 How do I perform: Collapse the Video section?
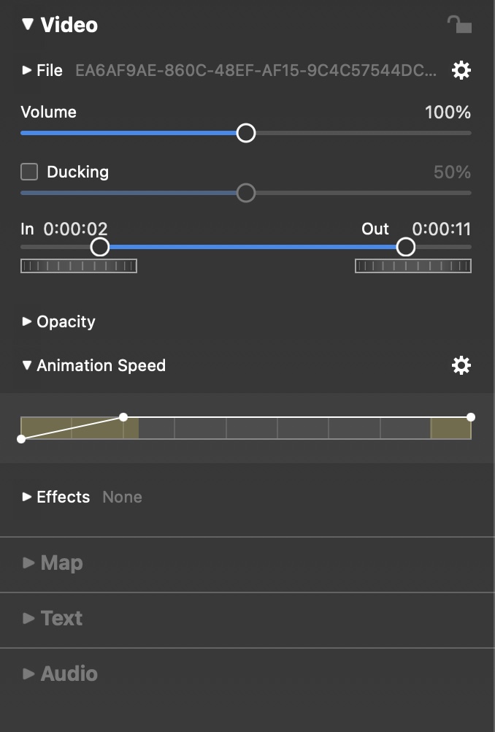pyautogui.click(x=28, y=24)
